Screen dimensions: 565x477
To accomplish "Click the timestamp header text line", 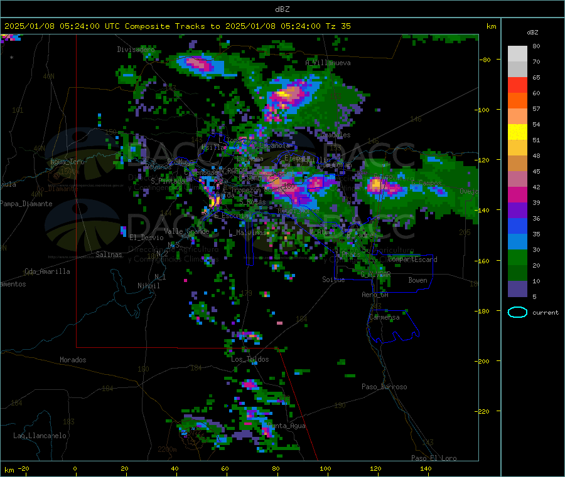I will [x=177, y=26].
